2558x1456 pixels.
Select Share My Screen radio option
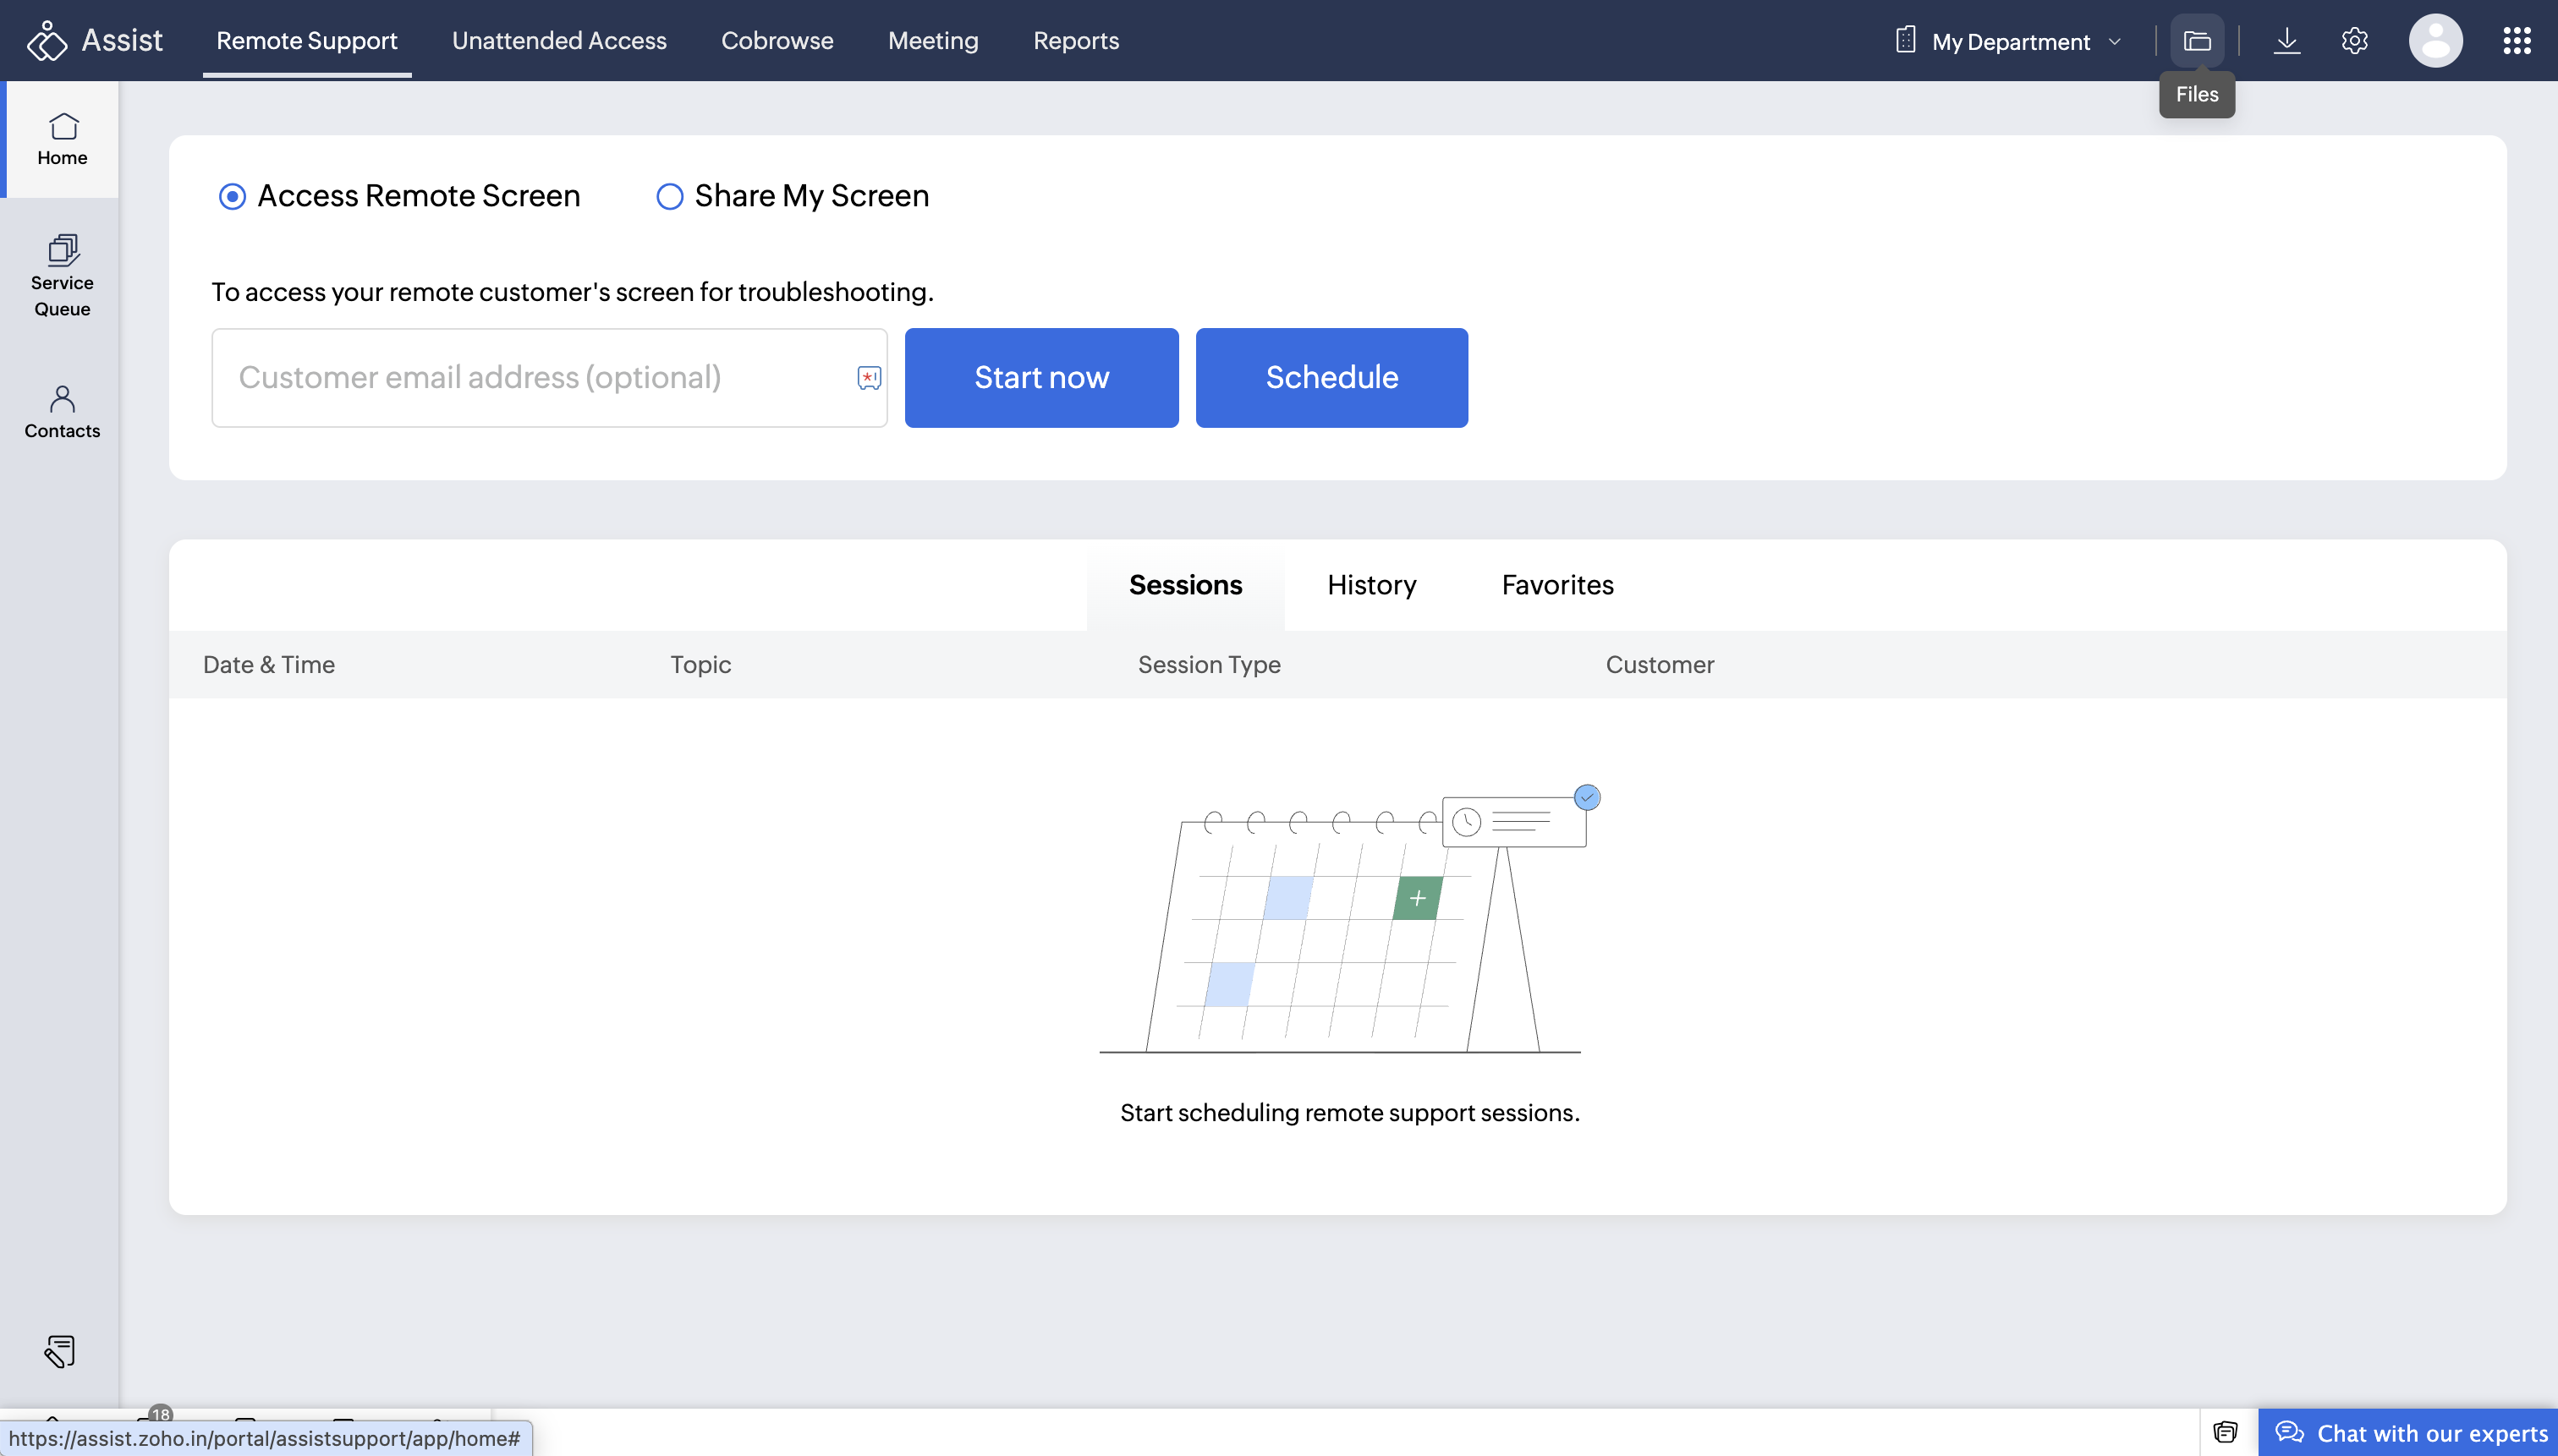(669, 196)
